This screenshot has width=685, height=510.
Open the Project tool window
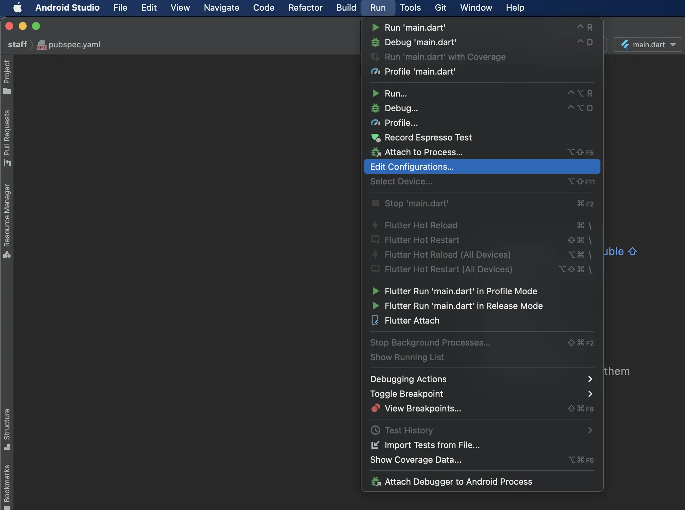tap(7, 77)
